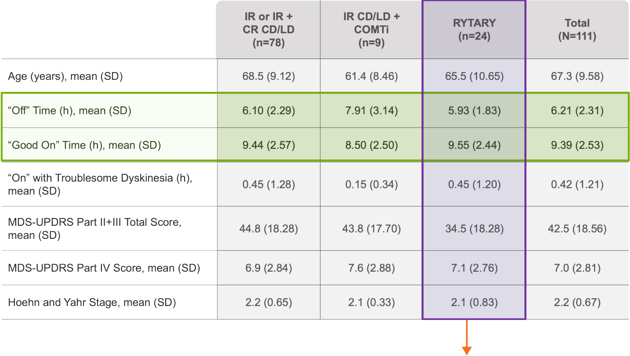
Task: Select the RYTARY (n=24) column header
Action: point(474,30)
